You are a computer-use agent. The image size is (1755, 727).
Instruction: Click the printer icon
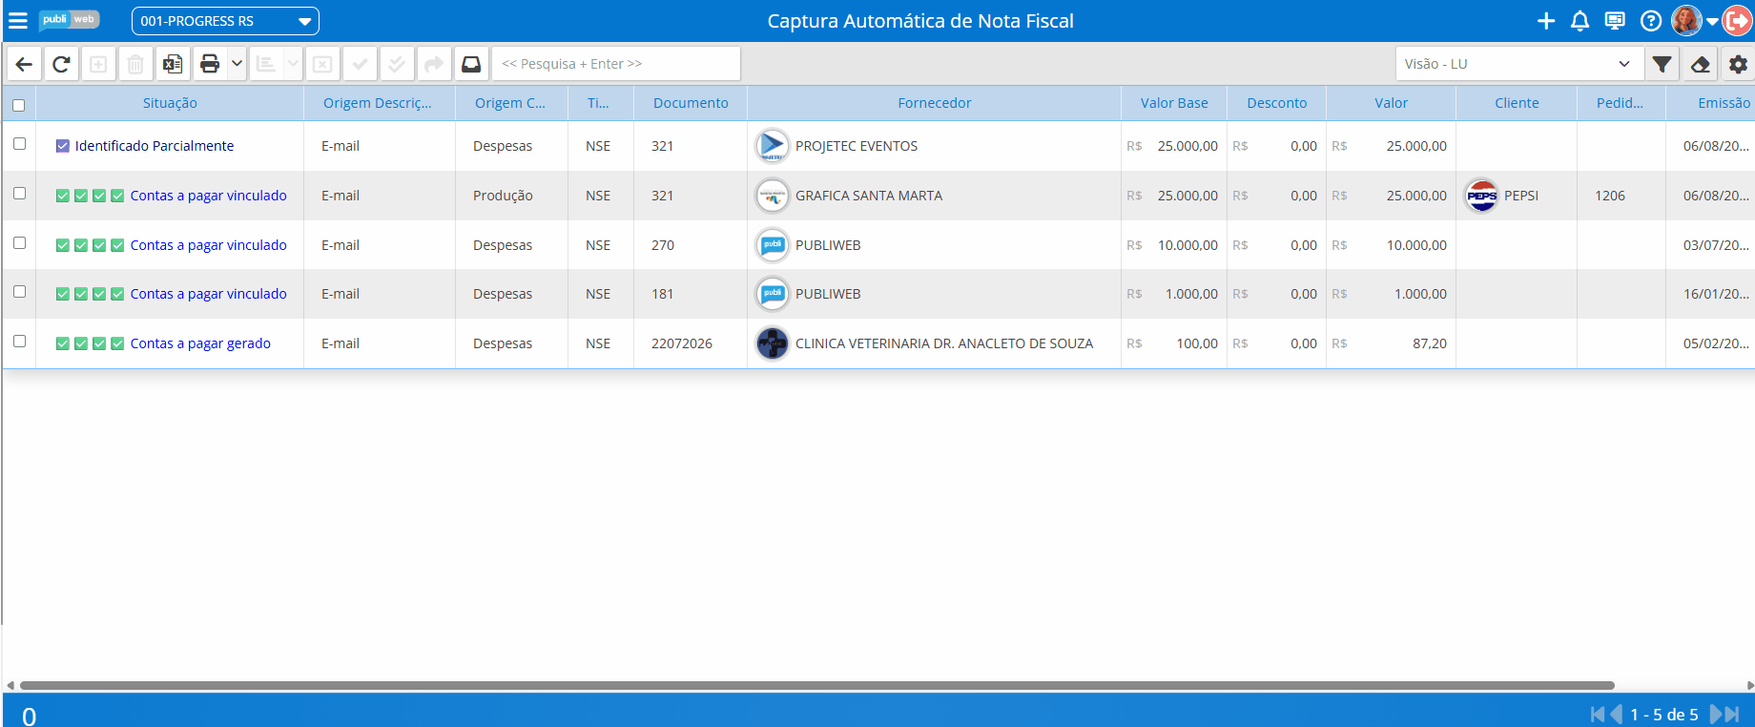(x=210, y=64)
